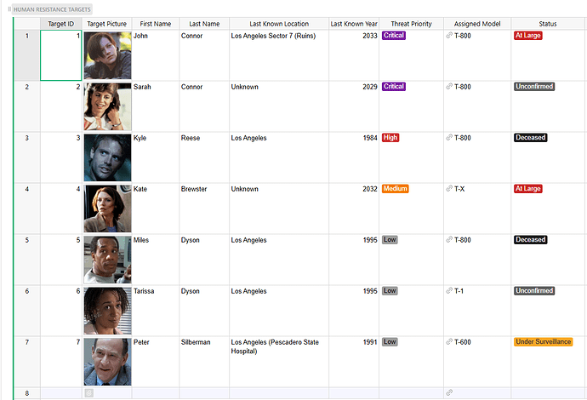Select the Target Picture column header
The image size is (587, 400).
coord(106,24)
